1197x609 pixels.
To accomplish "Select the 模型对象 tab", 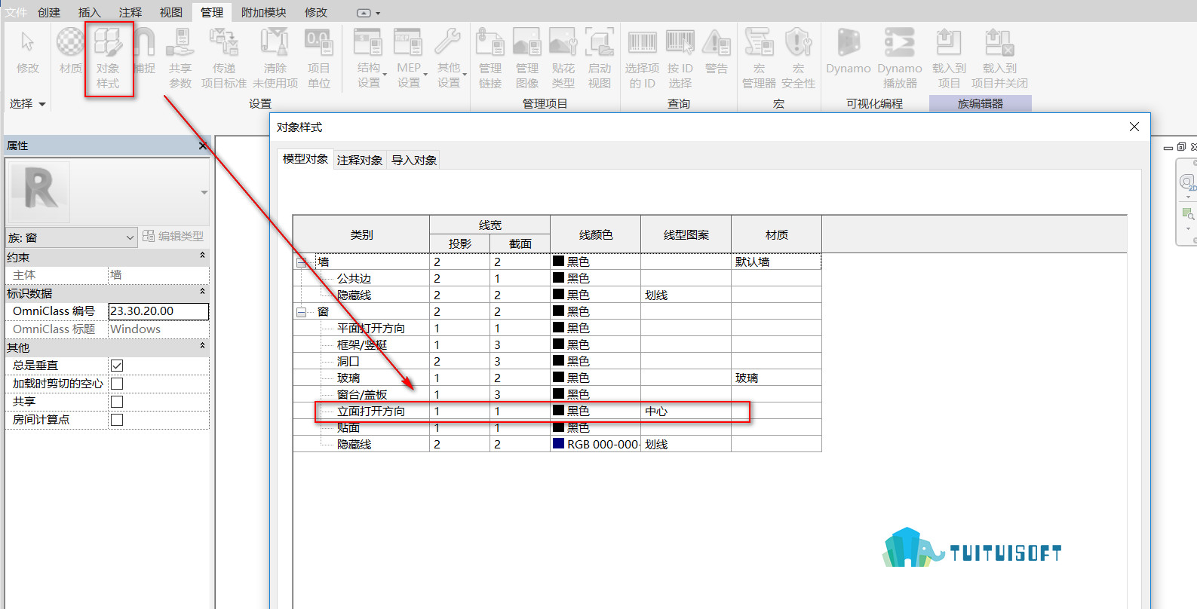I will click(x=305, y=159).
